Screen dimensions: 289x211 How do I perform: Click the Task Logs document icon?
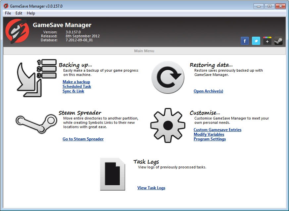point(113,174)
